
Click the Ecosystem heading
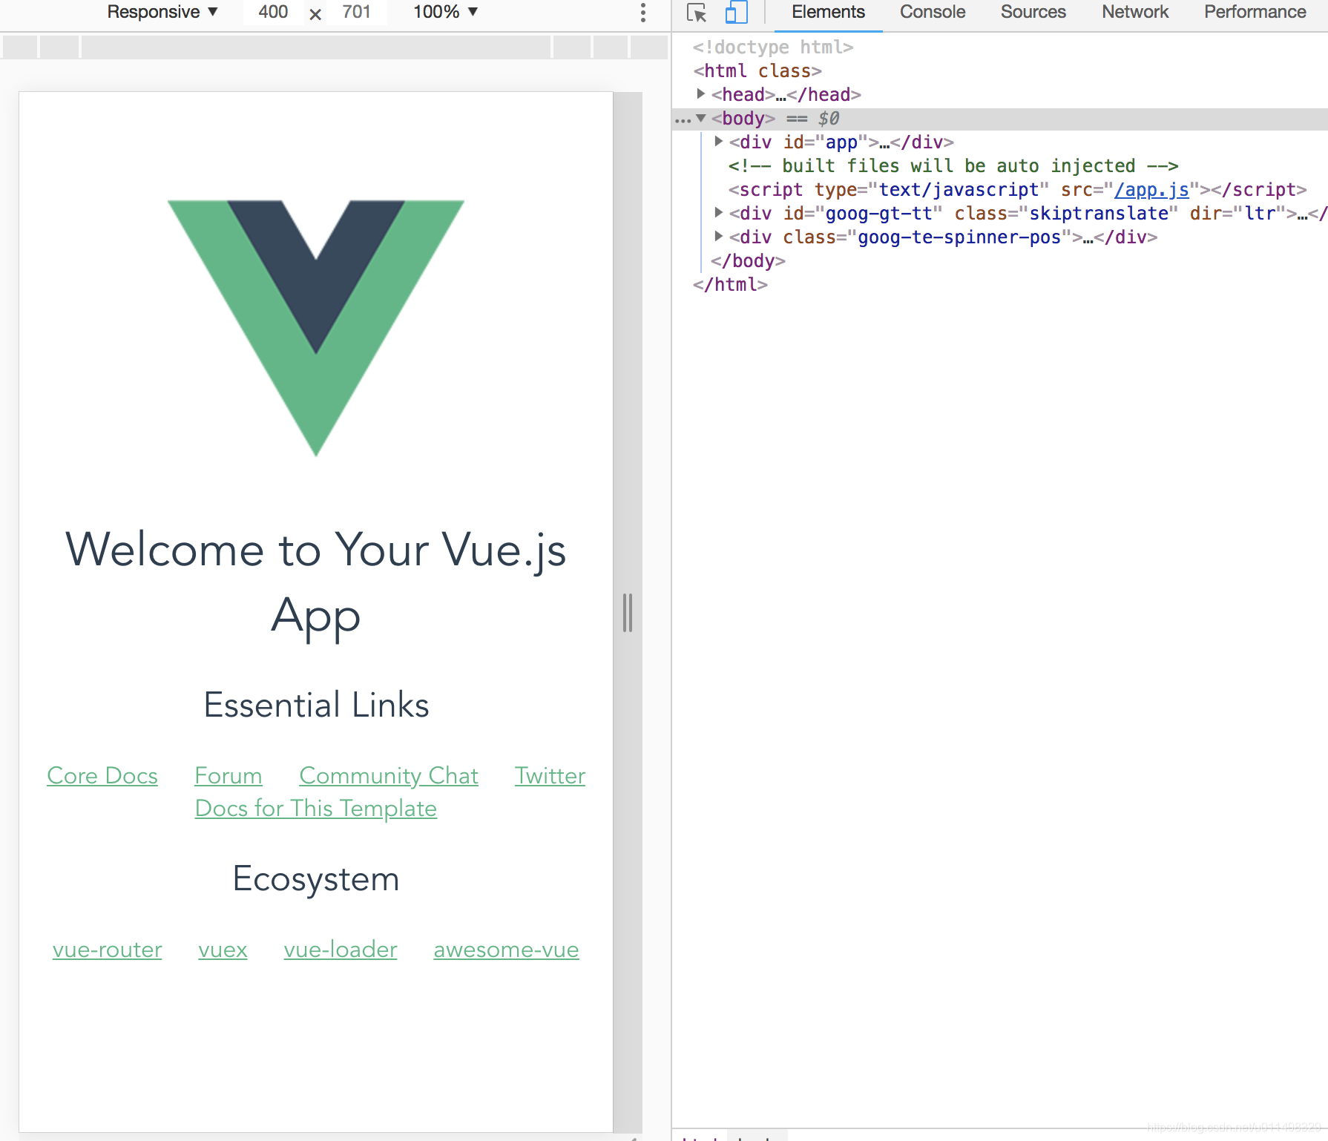[316, 879]
